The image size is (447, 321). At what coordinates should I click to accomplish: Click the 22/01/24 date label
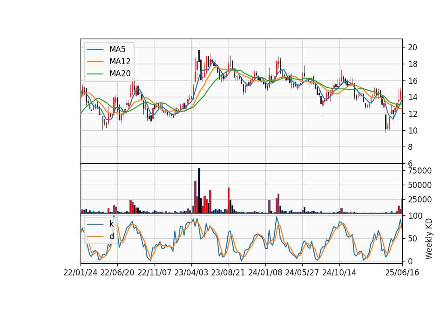81,273
